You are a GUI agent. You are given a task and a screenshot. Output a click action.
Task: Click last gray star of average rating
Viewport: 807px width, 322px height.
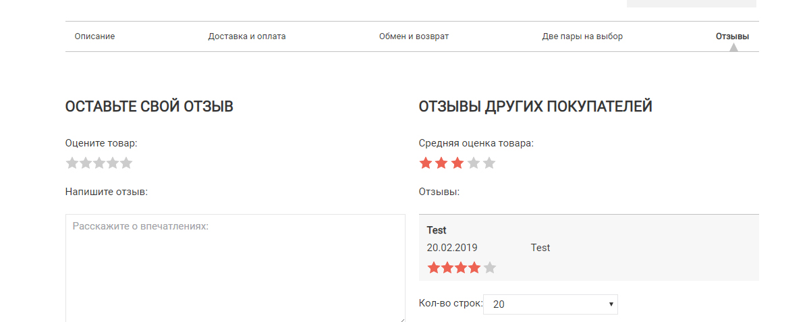tap(489, 163)
